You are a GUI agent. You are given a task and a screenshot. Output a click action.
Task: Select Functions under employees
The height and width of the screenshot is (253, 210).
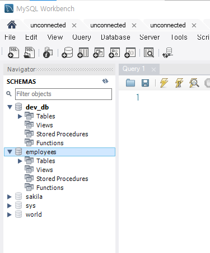click(x=50, y=188)
